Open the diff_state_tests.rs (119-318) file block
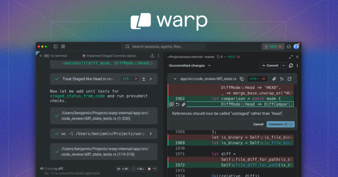338x177 pixels. (x=104, y=152)
